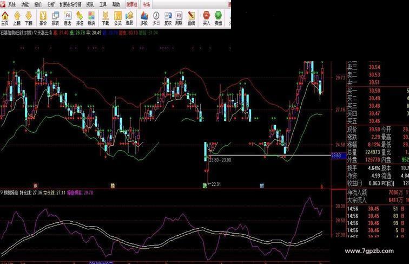Screen dimensions: 409x264
Task: Click the 跌 event marker on timeline
Action: 205,186
